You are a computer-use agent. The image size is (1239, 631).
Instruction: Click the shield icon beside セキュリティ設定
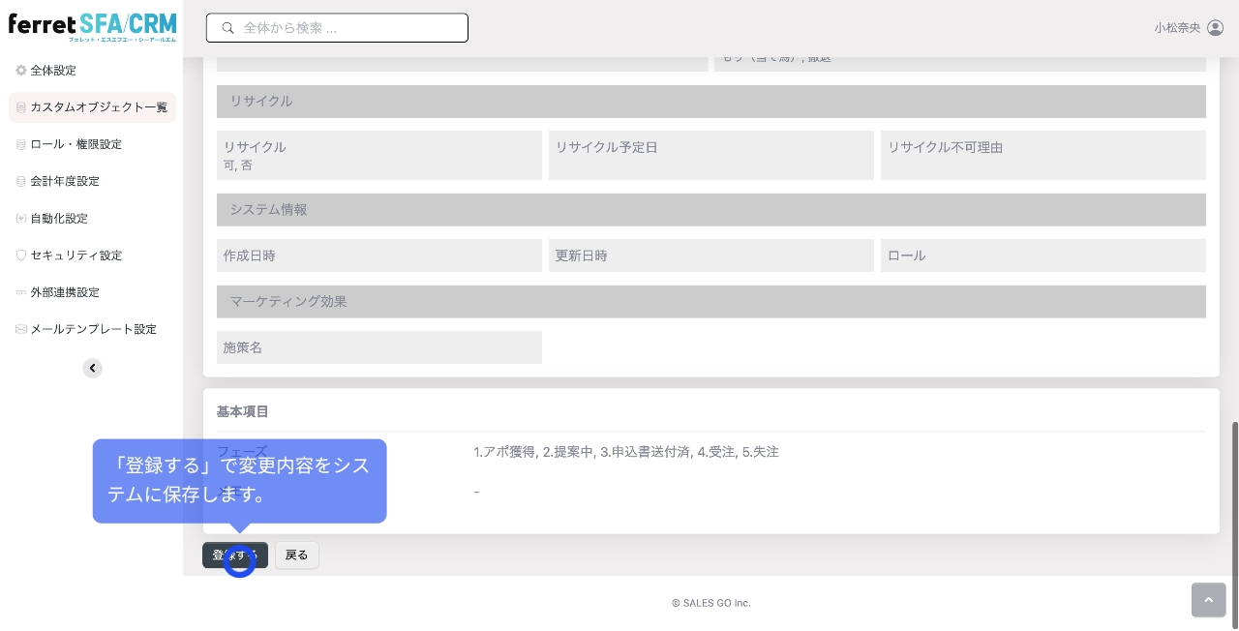pos(21,255)
